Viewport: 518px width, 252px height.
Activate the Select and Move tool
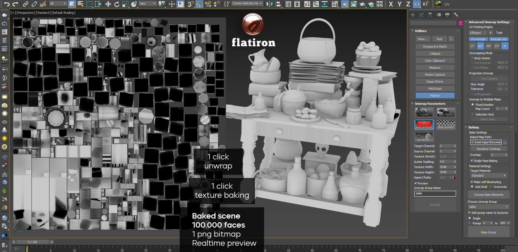pos(108,4)
